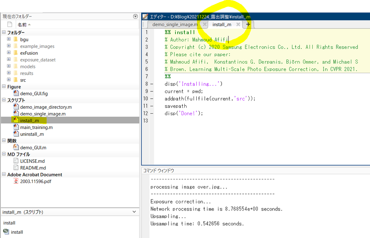370x238 pixels.
Task: Collapse the フォルダー group
Action: [4, 32]
